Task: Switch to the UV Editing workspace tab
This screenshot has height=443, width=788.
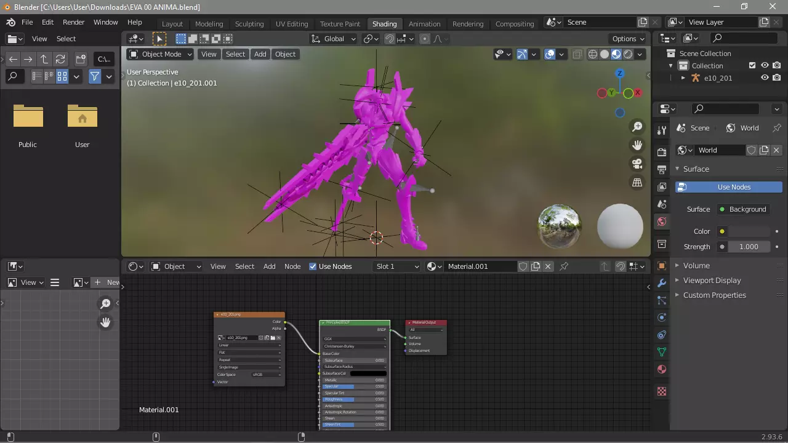Action: point(292,24)
